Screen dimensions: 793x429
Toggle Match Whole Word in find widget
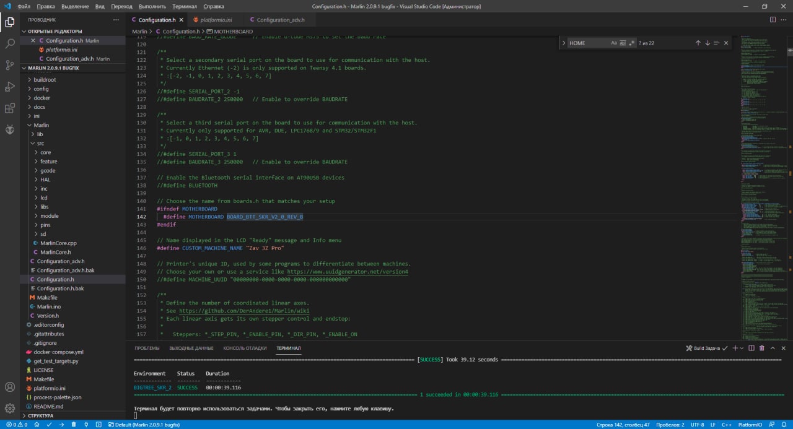click(623, 43)
